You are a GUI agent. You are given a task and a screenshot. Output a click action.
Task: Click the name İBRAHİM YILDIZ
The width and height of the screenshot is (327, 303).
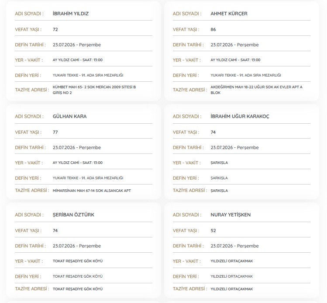[70, 14]
